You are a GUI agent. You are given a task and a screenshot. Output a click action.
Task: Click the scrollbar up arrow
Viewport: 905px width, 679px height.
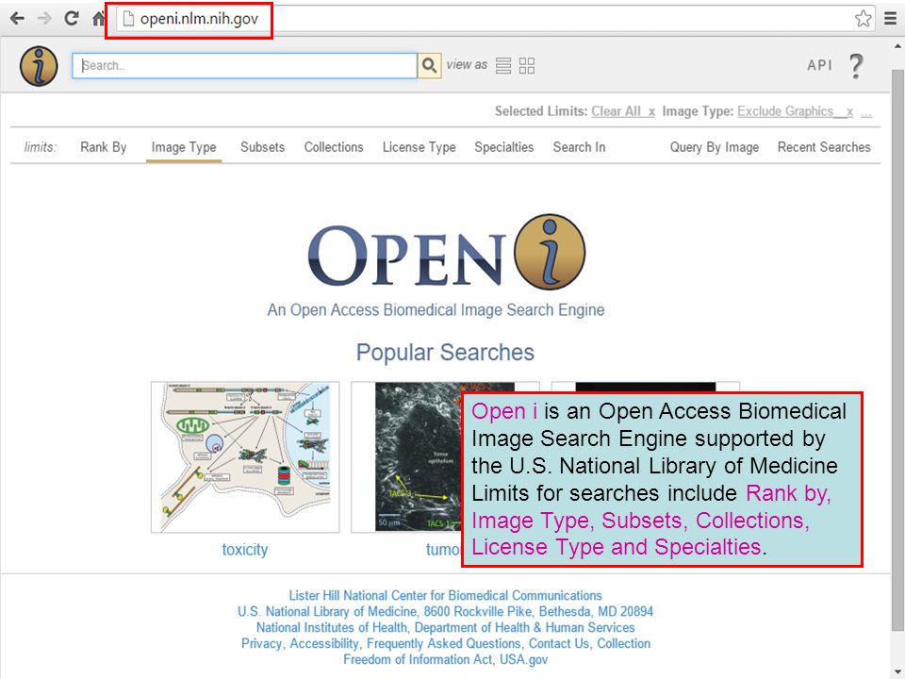(898, 45)
